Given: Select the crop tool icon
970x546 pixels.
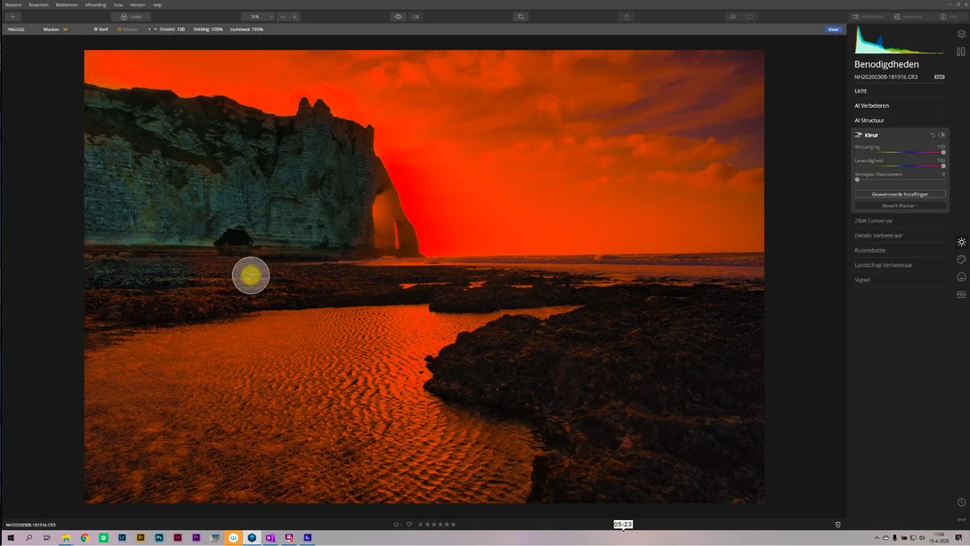Looking at the screenshot, I should coord(521,17).
